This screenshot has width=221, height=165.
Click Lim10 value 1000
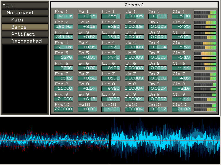111,109
